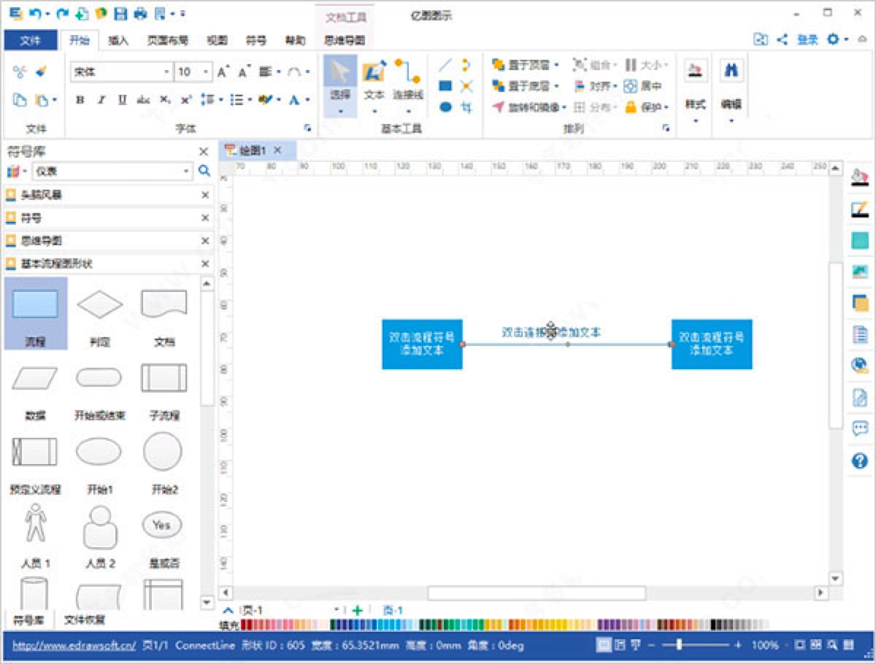Switch to the Symbol (符号) tab
The height and width of the screenshot is (664, 876).
(256, 41)
